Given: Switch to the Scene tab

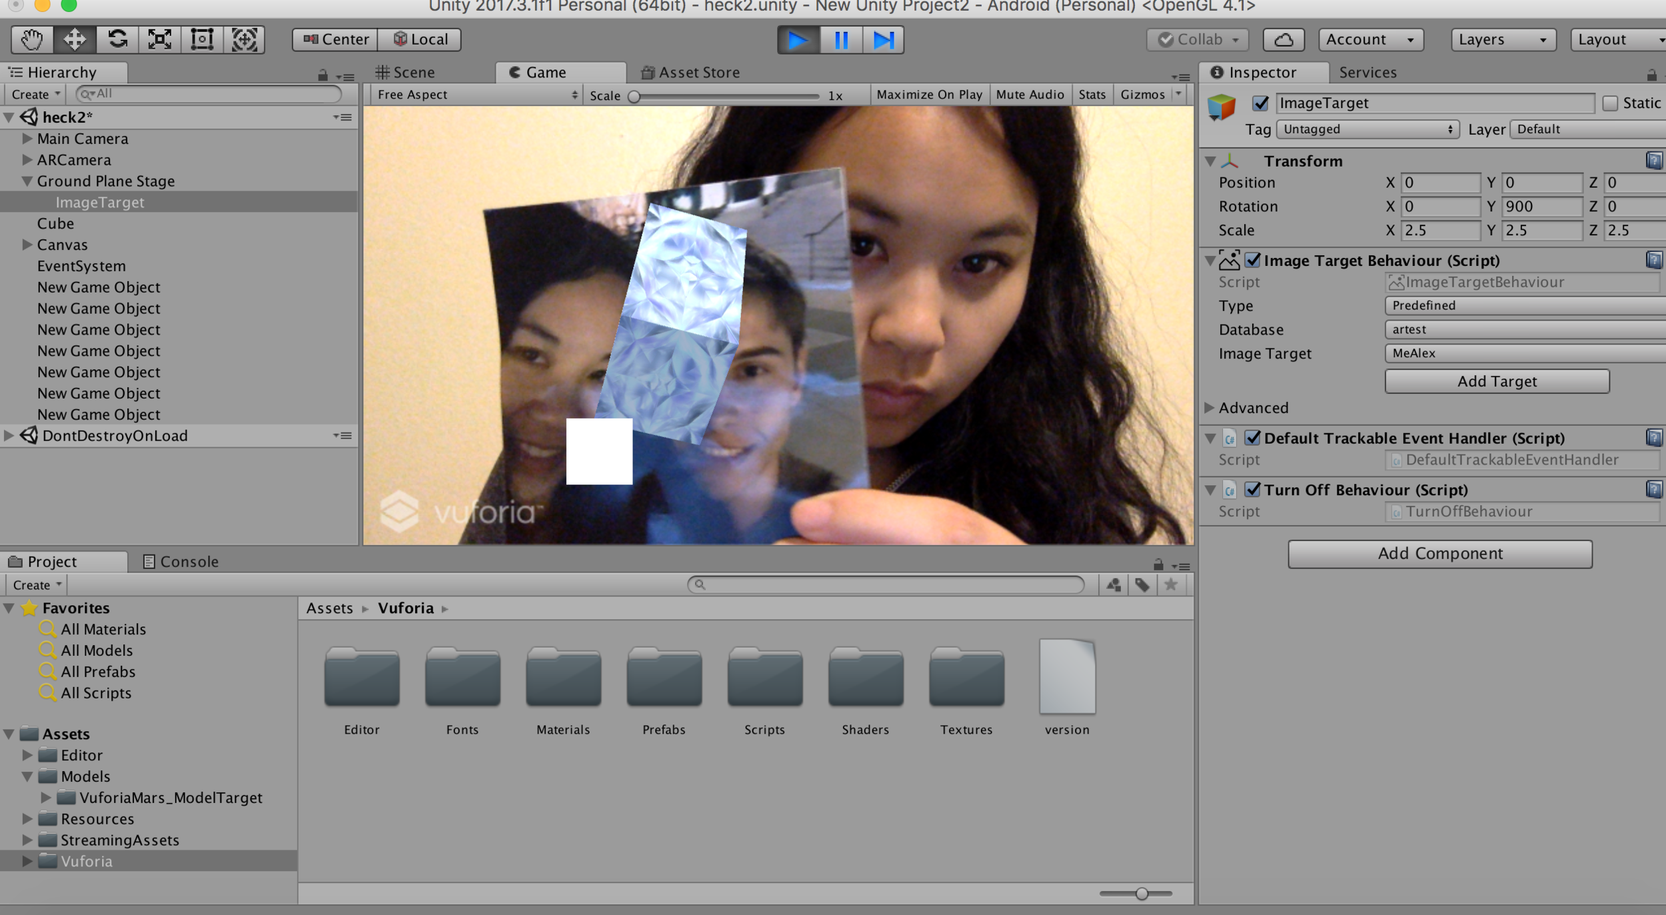Looking at the screenshot, I should (405, 72).
